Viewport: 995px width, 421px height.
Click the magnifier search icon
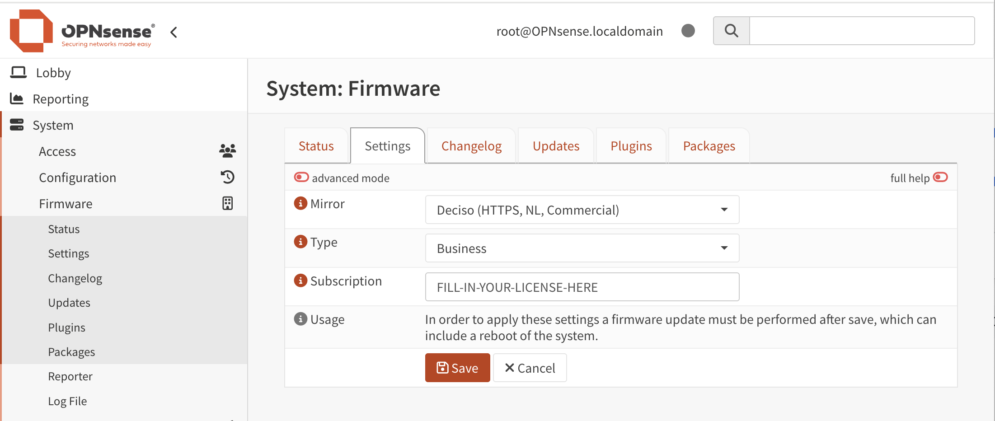click(x=731, y=31)
